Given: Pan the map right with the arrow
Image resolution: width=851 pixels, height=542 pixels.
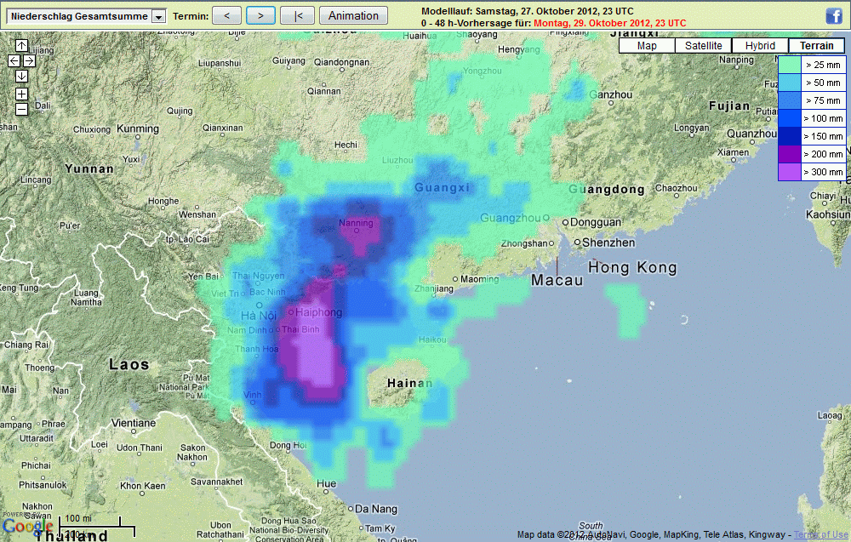Looking at the screenshot, I should (x=29, y=60).
